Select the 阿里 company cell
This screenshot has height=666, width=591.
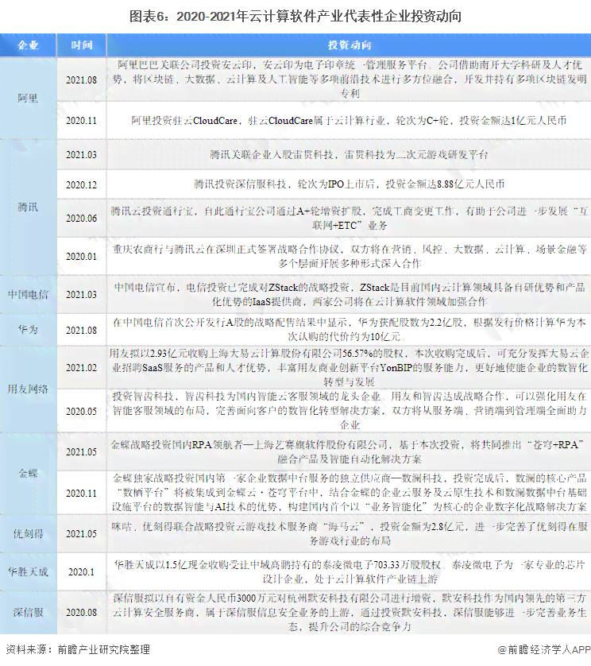tap(28, 99)
